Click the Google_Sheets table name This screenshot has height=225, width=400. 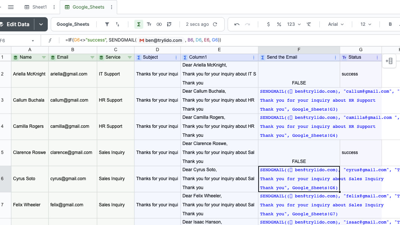pos(73,24)
